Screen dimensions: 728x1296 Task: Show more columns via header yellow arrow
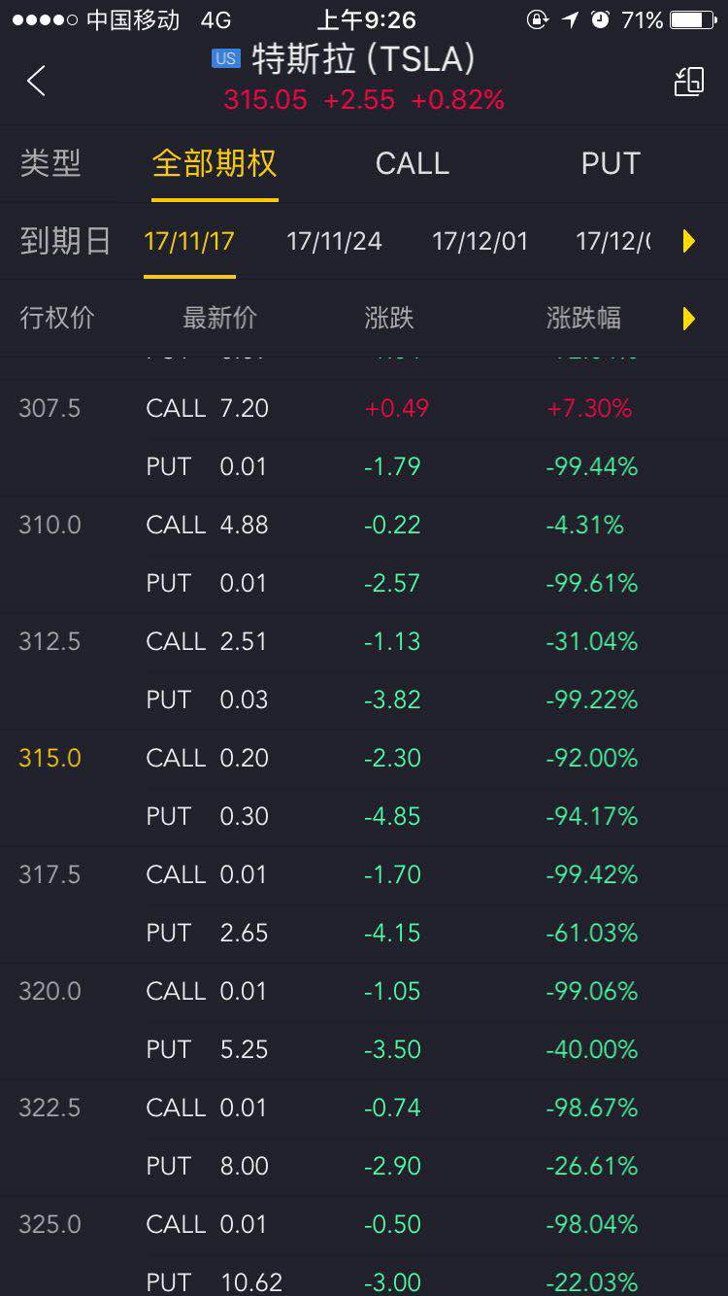tap(689, 318)
